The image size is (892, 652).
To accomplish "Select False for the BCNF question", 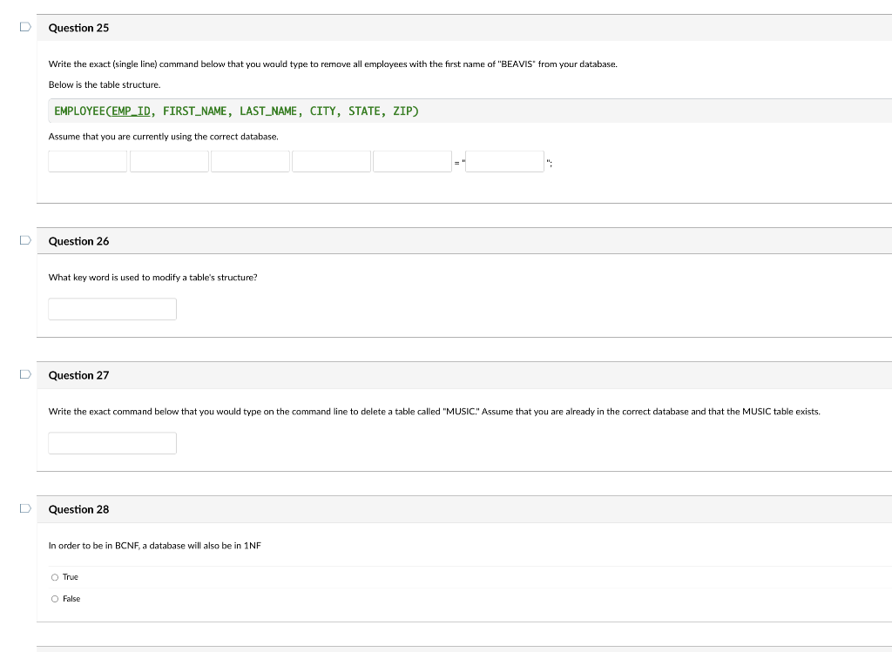I will [55, 599].
